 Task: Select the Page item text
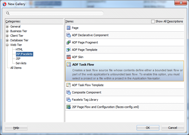(x=75, y=28)
